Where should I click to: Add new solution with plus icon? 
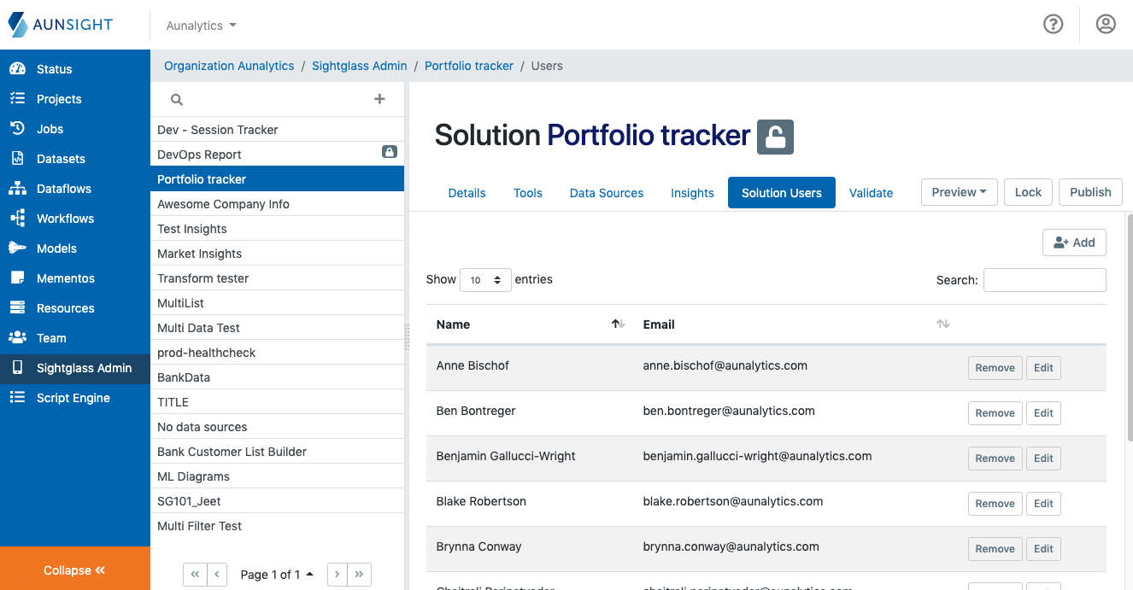click(380, 99)
